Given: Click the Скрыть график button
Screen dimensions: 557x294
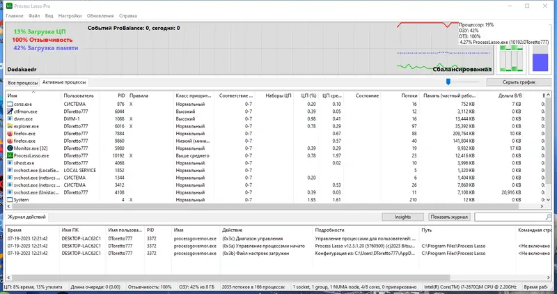Looking at the screenshot, I should [519, 82].
